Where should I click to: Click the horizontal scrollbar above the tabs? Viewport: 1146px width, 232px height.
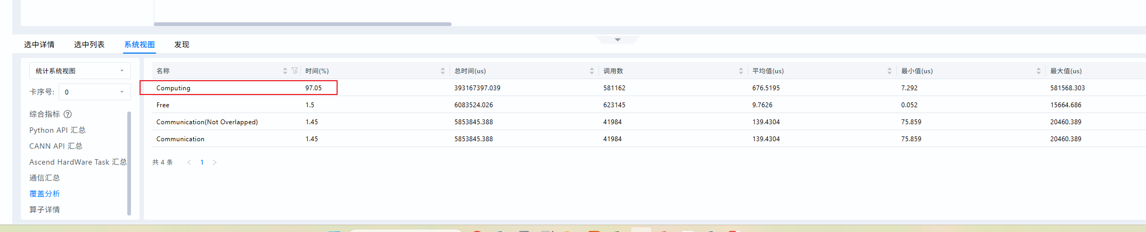(302, 24)
